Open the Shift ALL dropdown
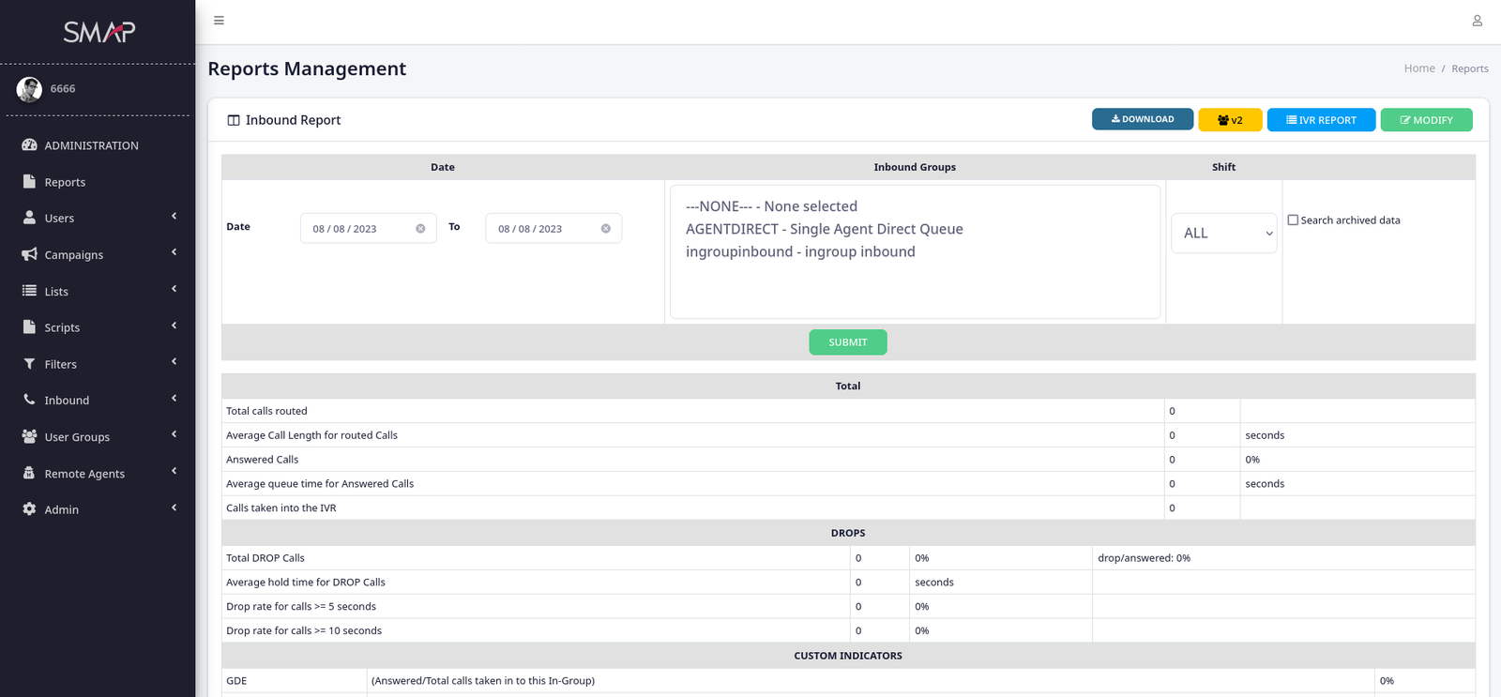 [x=1224, y=233]
